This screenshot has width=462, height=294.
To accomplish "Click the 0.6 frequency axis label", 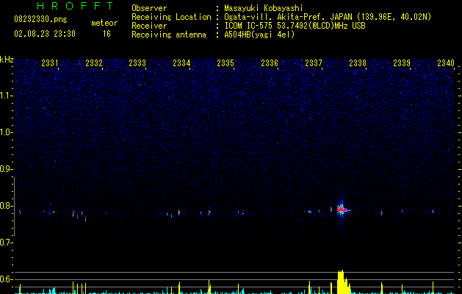I will click(6, 279).
